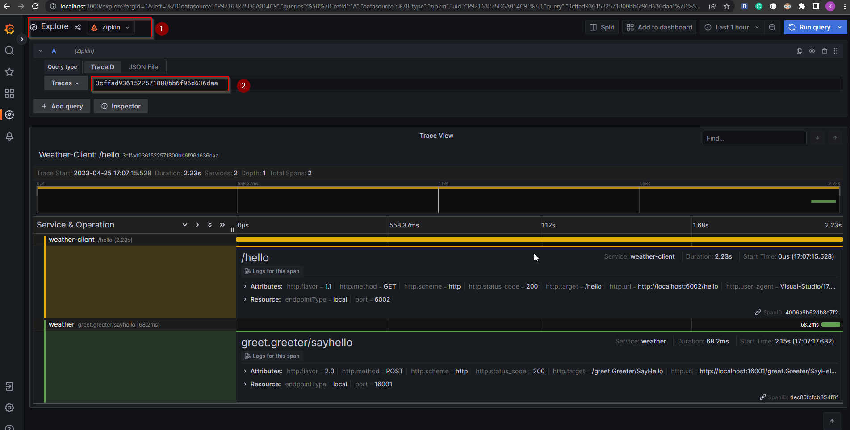Open the Grafana home logo
The height and width of the screenshot is (430, 850).
coord(9,29)
